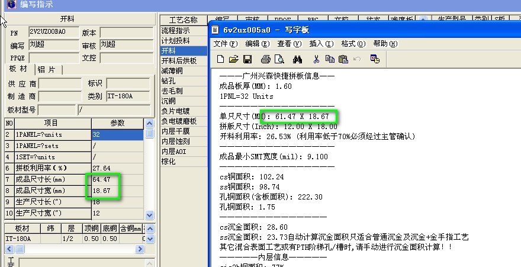This screenshot has height=267, width=521.
Task: Click scroll-down arrow of the parameter table
Action: [x=150, y=215]
